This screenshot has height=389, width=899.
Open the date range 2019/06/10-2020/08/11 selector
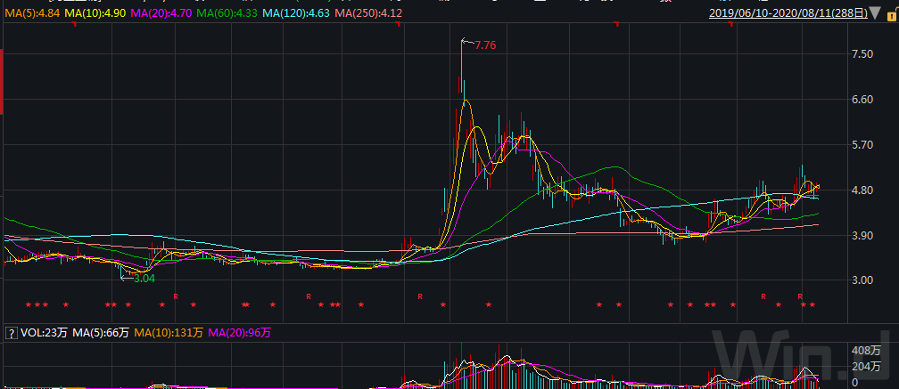pyautogui.click(x=796, y=13)
